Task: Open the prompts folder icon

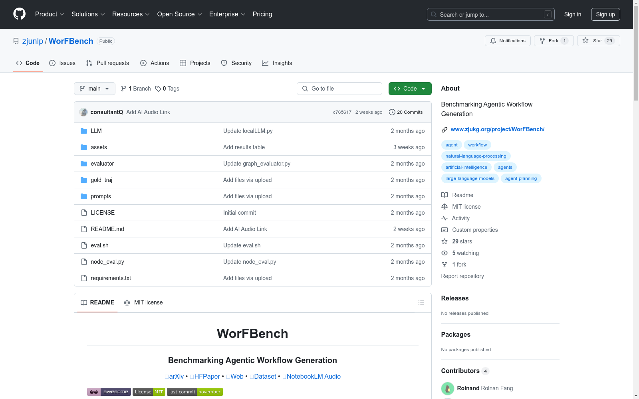Action: coord(84,196)
